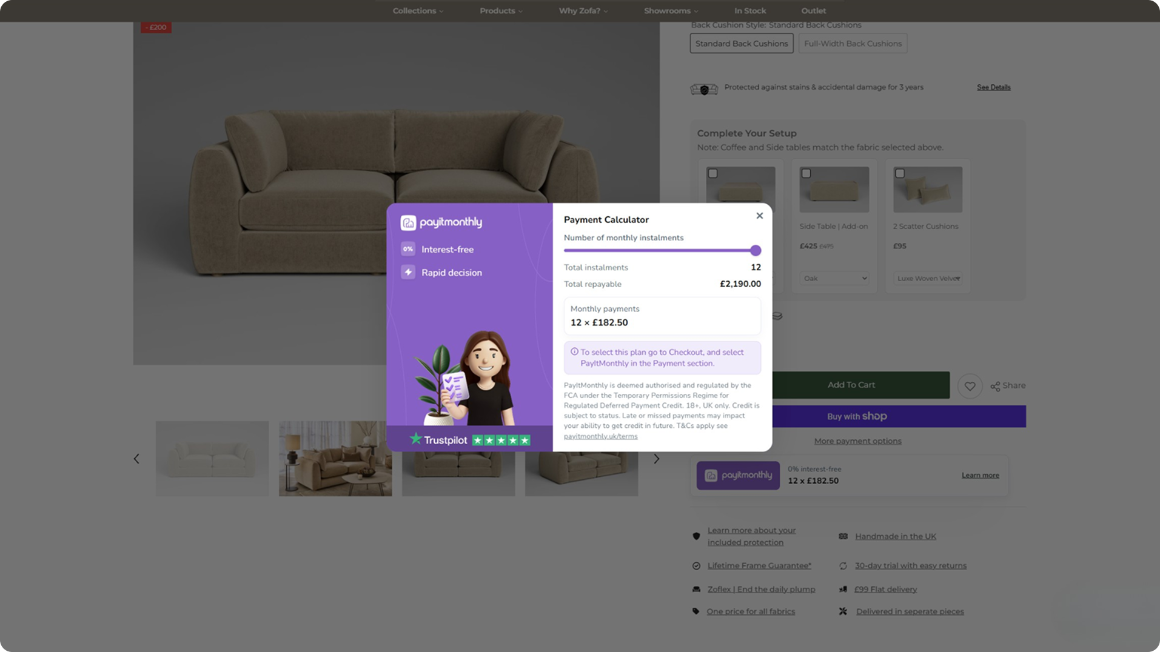
Task: Go to the Outlet page
Action: [813, 11]
